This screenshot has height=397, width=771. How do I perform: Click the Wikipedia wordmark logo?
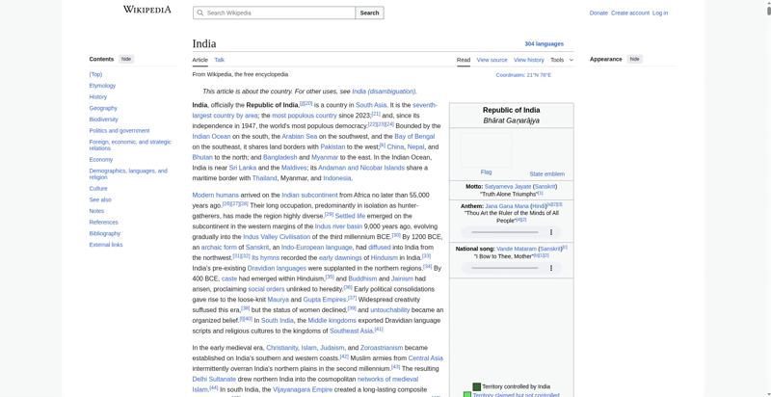click(x=147, y=10)
